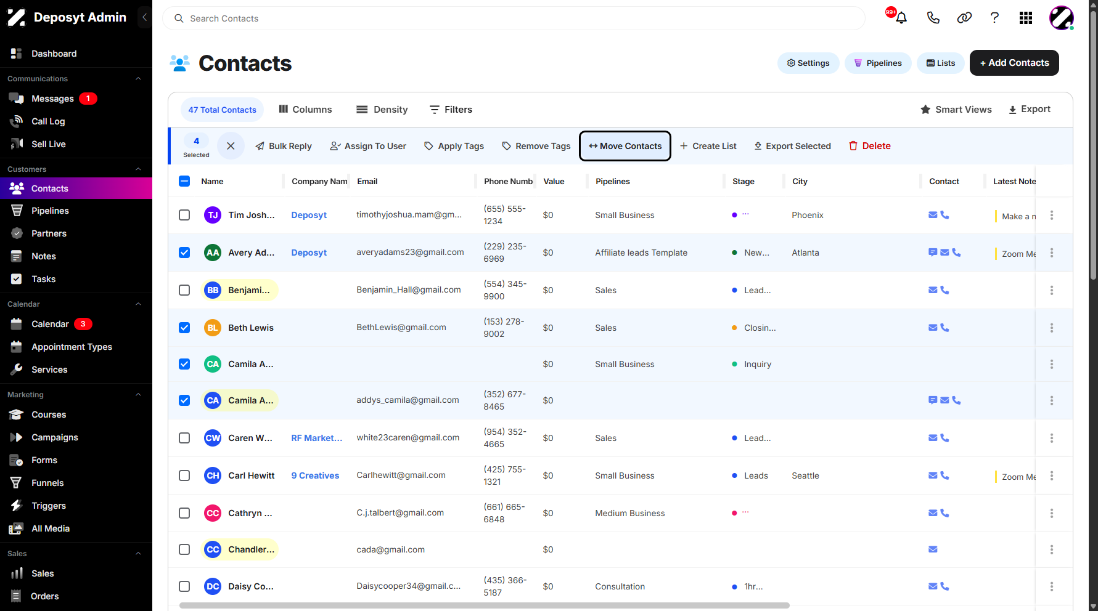Collapse the Sales sidebar section
Image resolution: width=1098 pixels, height=611 pixels.
pyautogui.click(x=138, y=554)
